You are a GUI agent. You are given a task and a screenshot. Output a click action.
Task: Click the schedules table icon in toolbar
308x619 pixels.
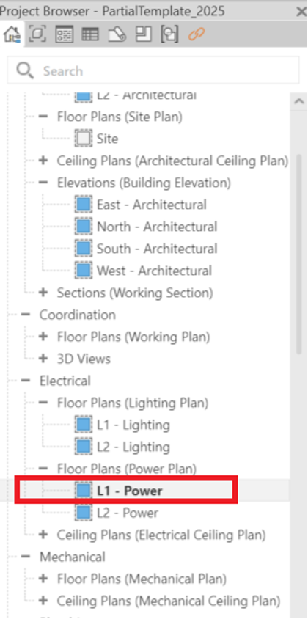coord(90,34)
